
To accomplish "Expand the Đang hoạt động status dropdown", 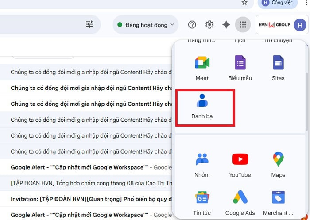I will [145, 25].
